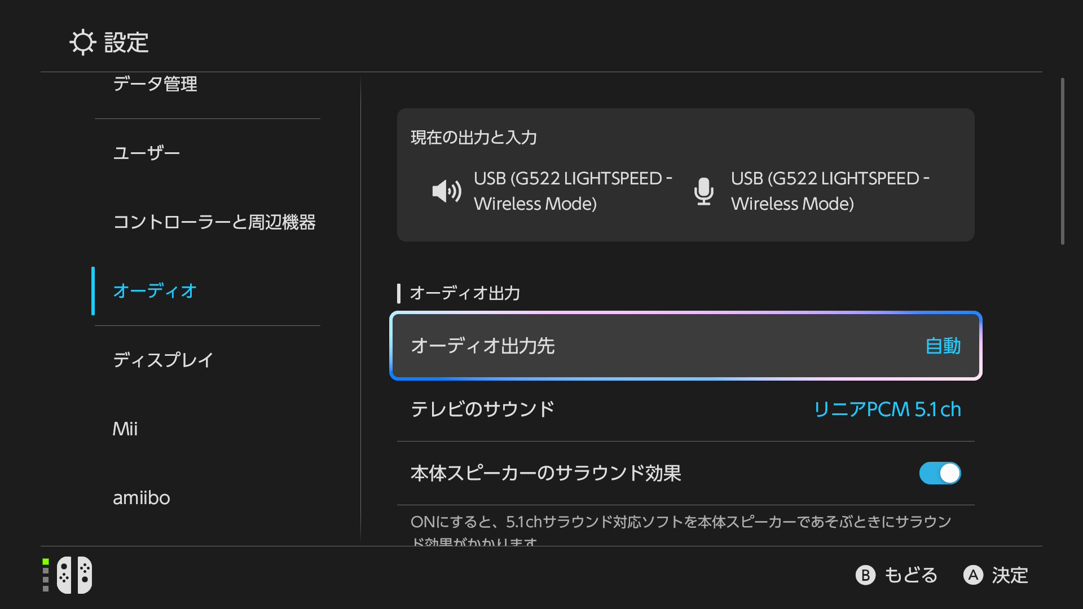Open テレビのサウンド set to リニアPCM 5.1ch

click(x=685, y=410)
